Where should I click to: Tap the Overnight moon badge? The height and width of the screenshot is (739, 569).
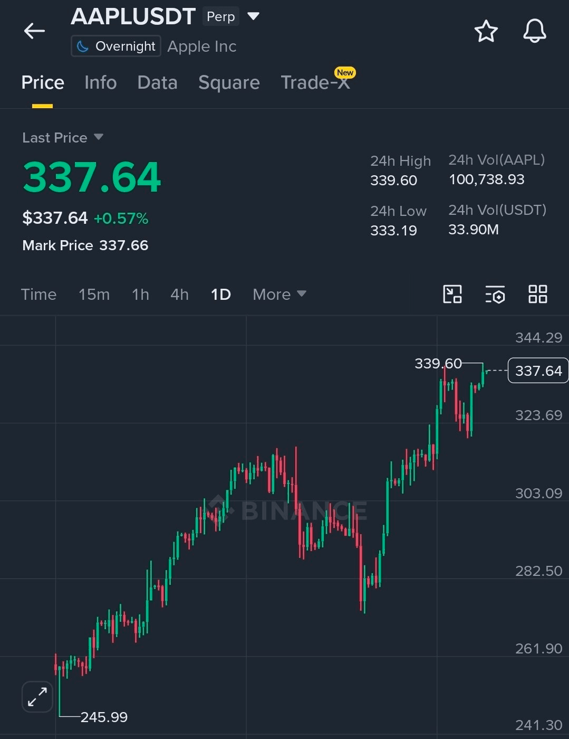[x=116, y=46]
